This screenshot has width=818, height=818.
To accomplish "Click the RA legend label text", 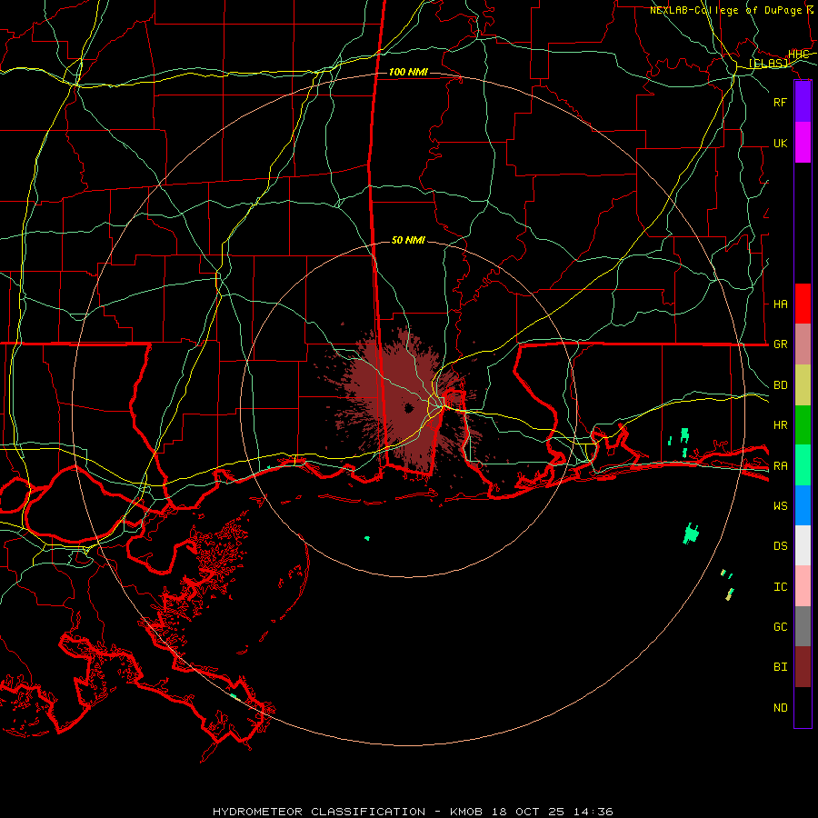I will point(780,466).
